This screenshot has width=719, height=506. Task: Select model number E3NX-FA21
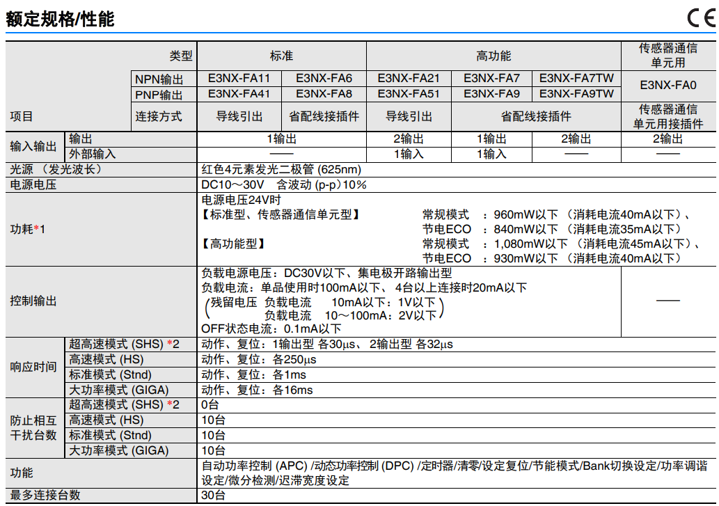tap(409, 79)
